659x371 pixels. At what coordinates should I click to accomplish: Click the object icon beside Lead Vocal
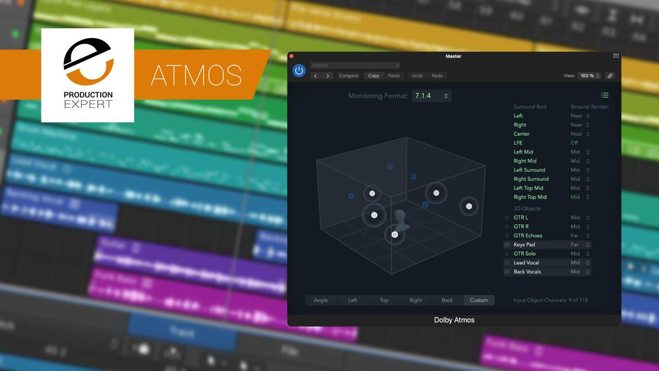[507, 262]
